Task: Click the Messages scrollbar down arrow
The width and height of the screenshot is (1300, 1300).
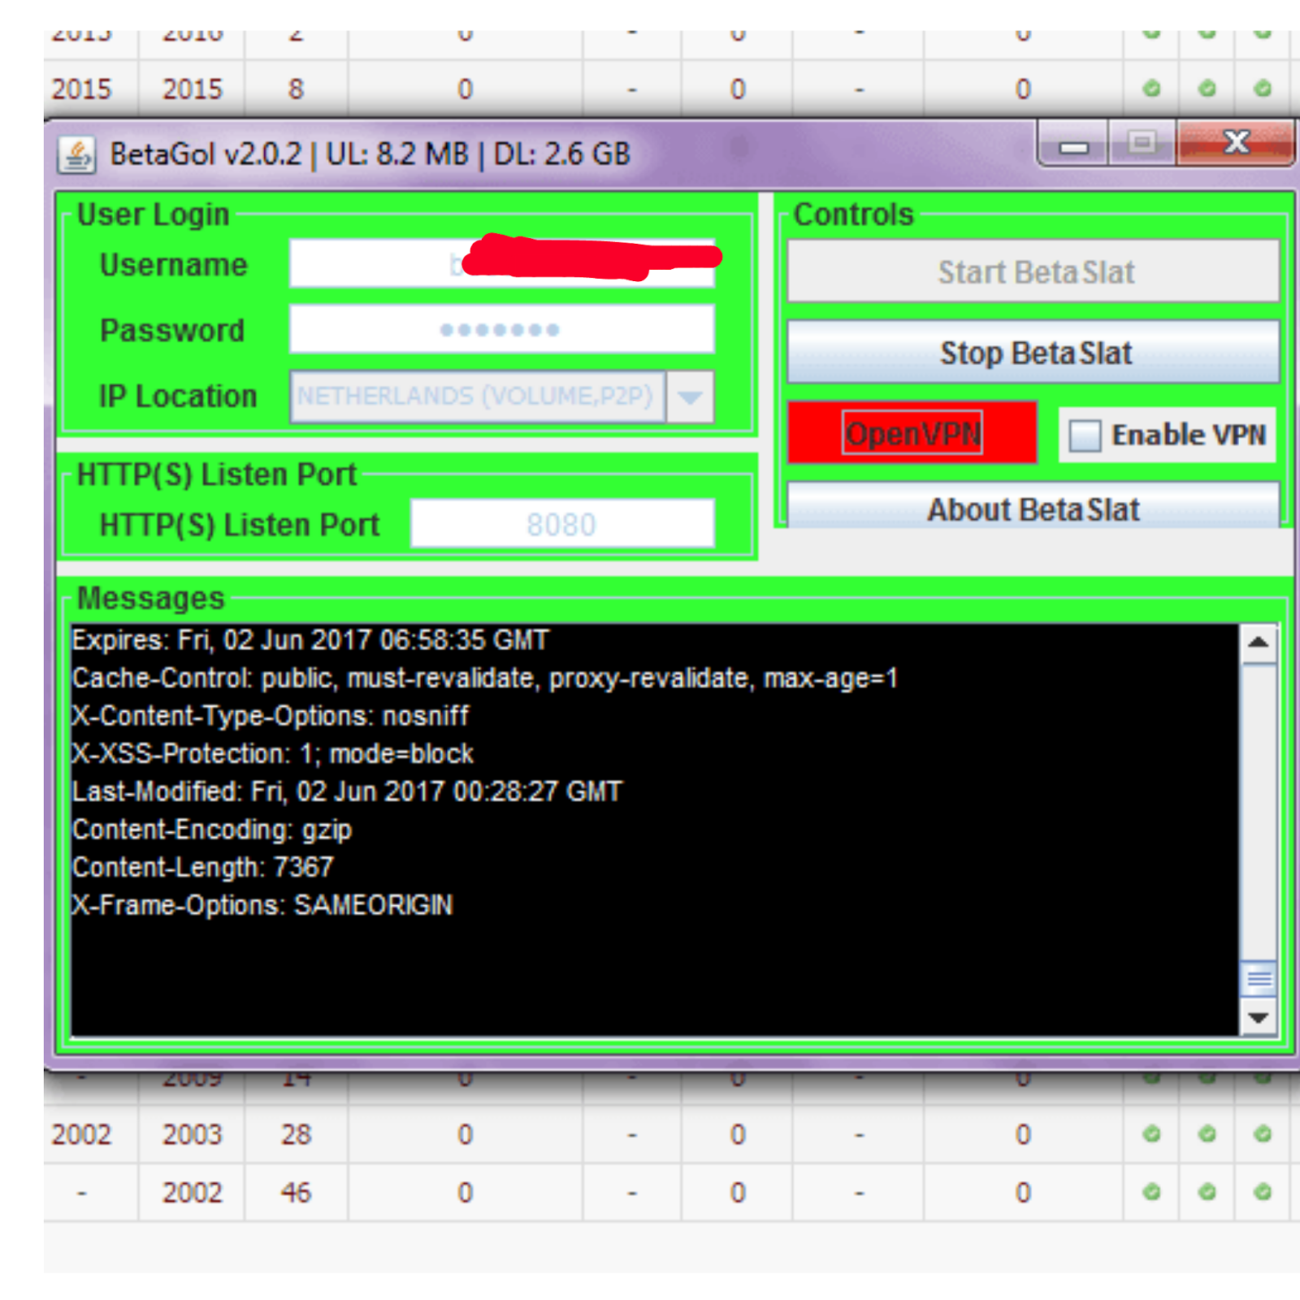Action: coord(1259,1017)
